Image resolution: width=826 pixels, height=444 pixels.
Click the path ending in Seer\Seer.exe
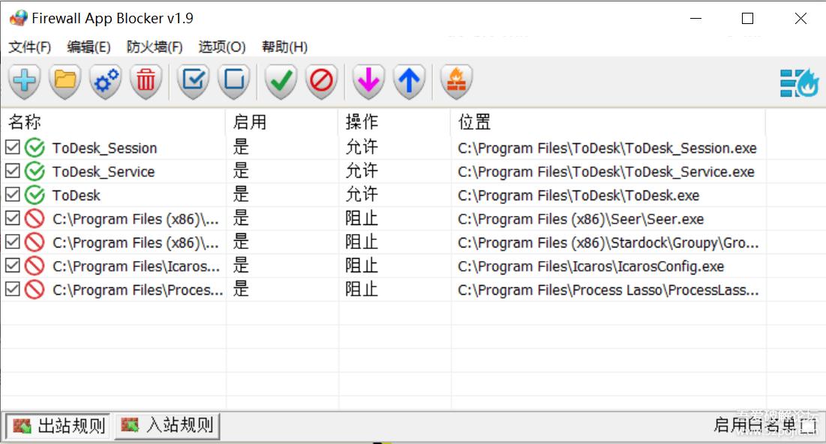(x=581, y=219)
